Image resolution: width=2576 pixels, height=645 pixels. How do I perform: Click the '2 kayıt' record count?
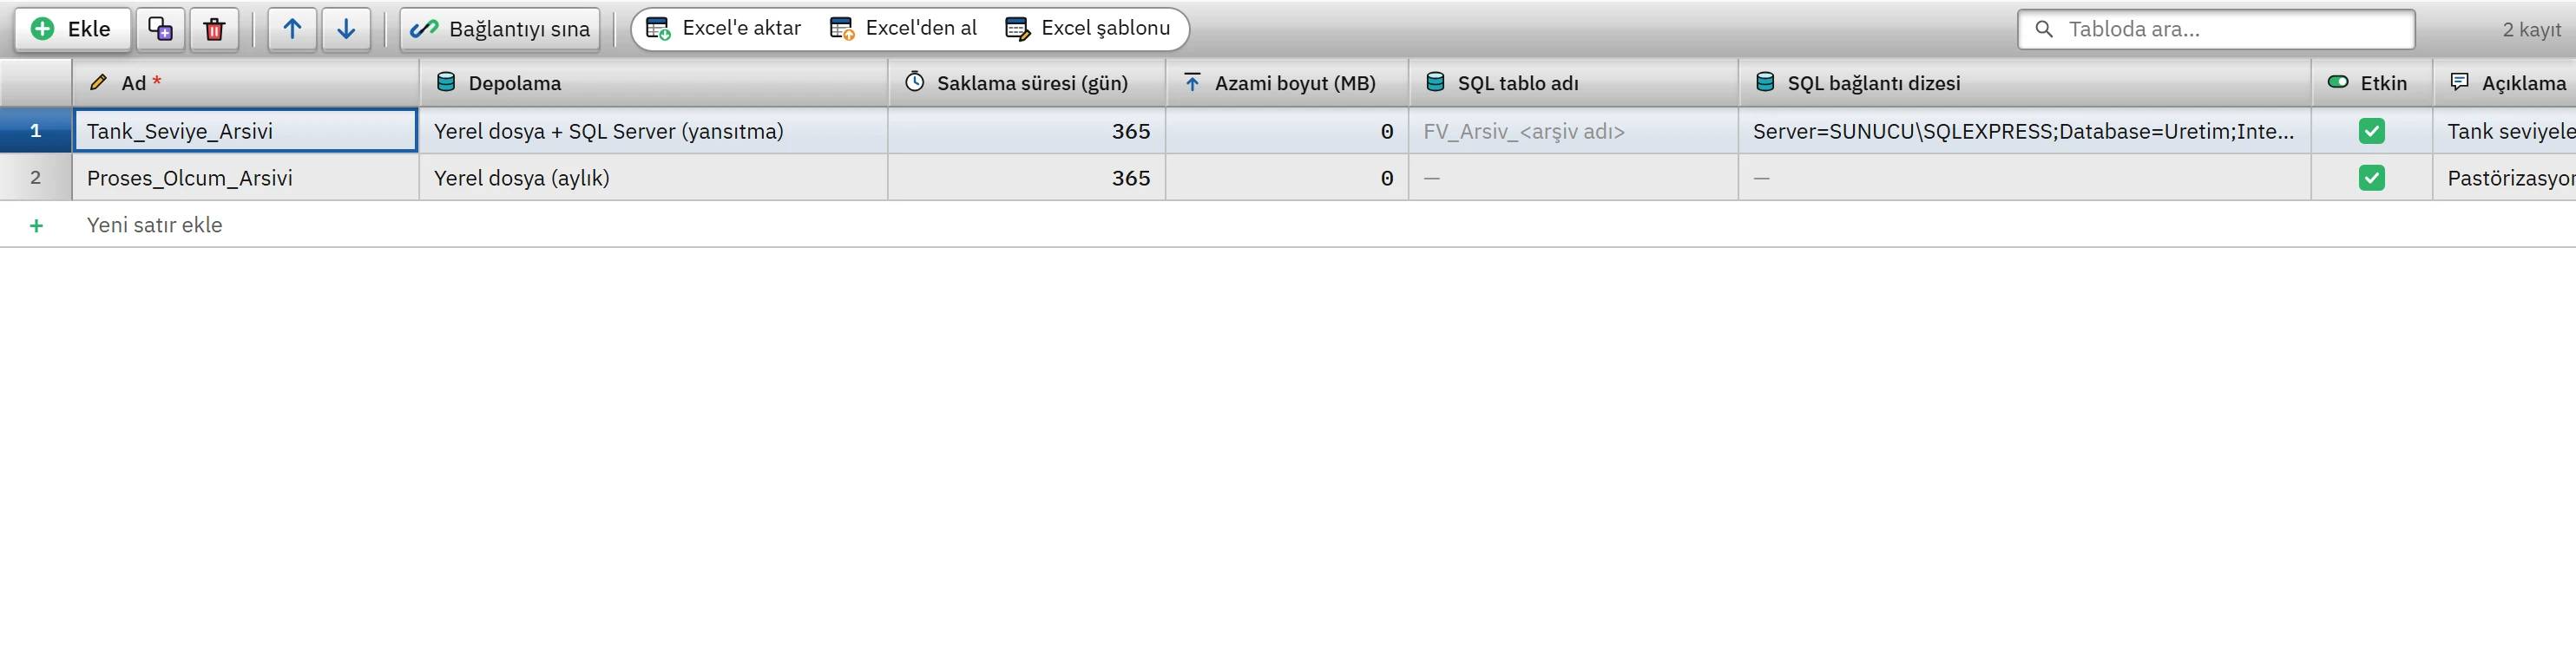2531,29
